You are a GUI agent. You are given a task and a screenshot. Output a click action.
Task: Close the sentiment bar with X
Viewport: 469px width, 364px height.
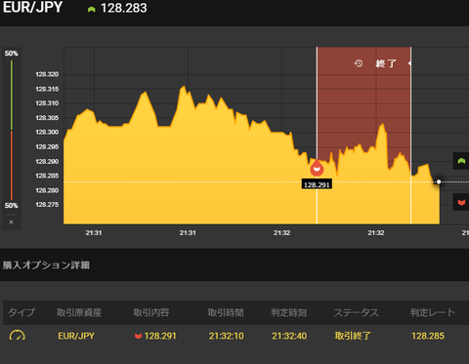(11, 222)
